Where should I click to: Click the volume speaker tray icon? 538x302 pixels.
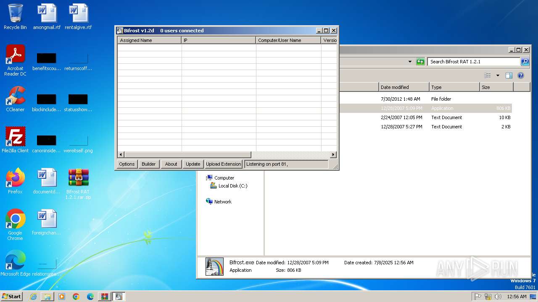pyautogui.click(x=498, y=297)
